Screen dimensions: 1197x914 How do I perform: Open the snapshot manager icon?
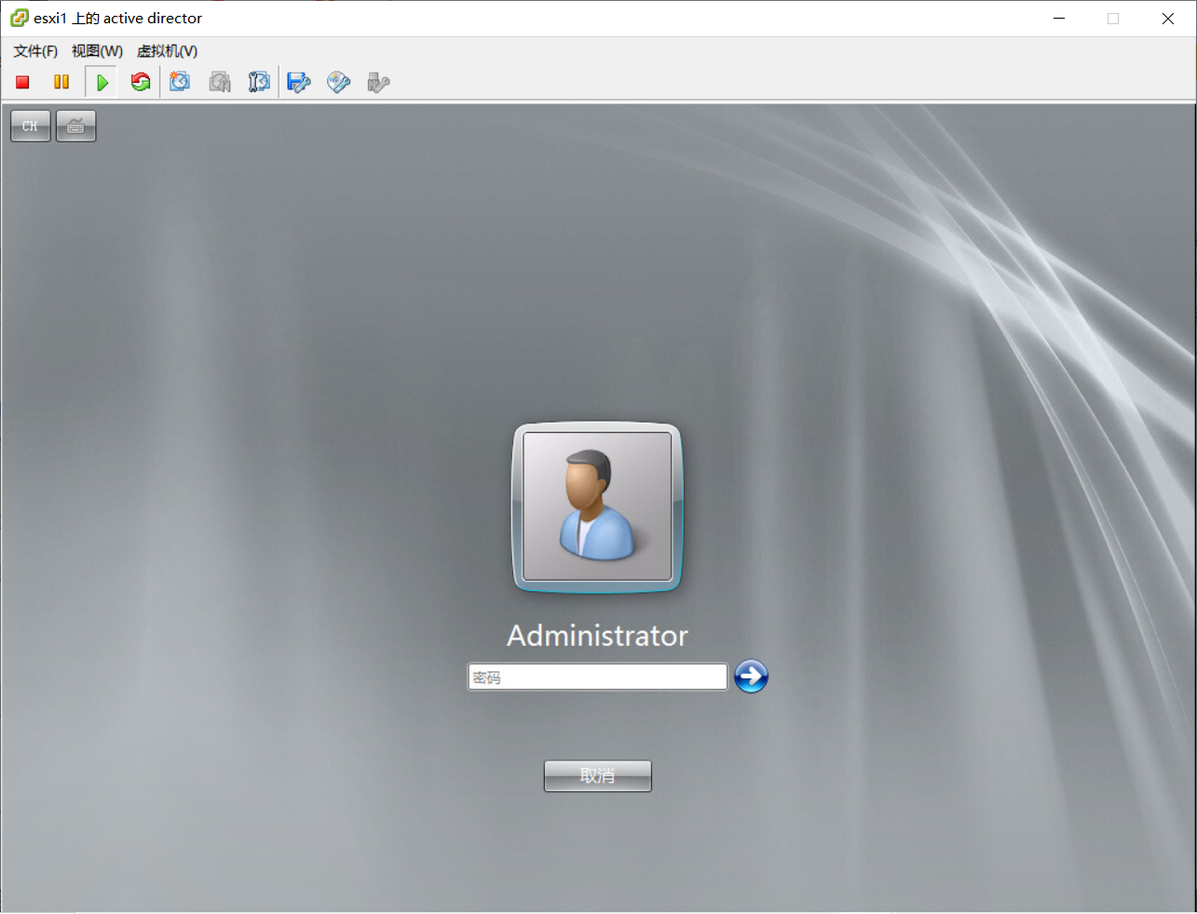[259, 82]
